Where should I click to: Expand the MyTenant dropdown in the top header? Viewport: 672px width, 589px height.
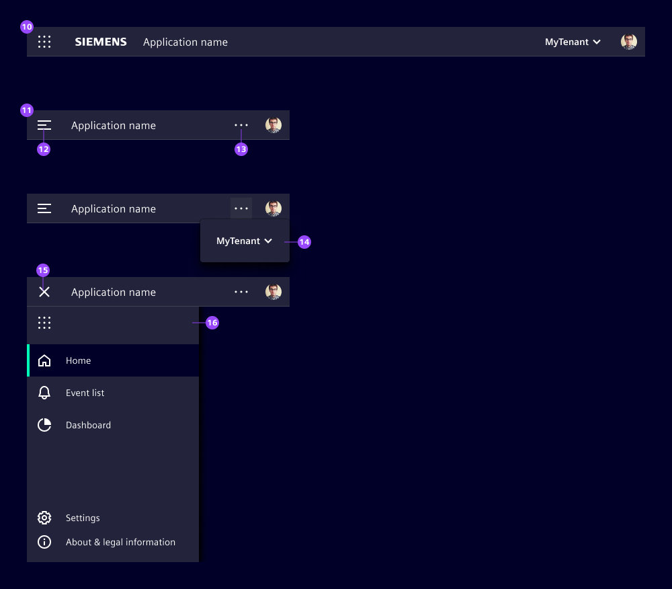click(x=572, y=42)
